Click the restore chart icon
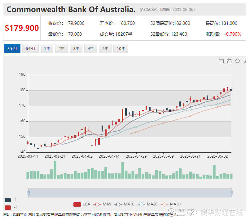Screen dimensions: 250x220 [x=238, y=61]
